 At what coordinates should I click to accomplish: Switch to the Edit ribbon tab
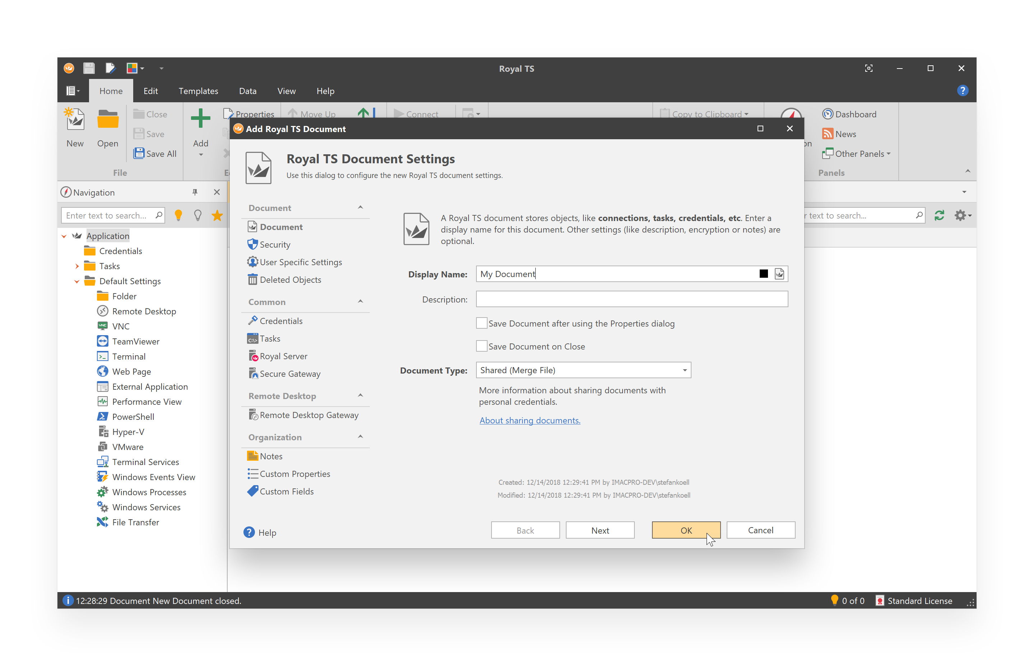pyautogui.click(x=150, y=91)
